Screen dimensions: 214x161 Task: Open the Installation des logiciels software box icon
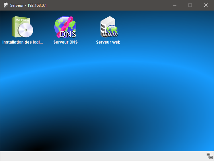point(23,27)
